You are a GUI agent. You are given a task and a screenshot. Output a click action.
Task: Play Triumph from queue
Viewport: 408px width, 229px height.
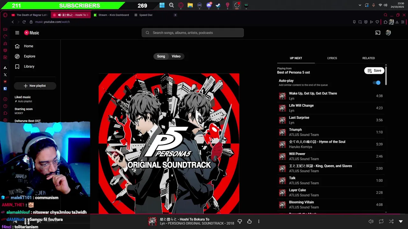coord(331,132)
